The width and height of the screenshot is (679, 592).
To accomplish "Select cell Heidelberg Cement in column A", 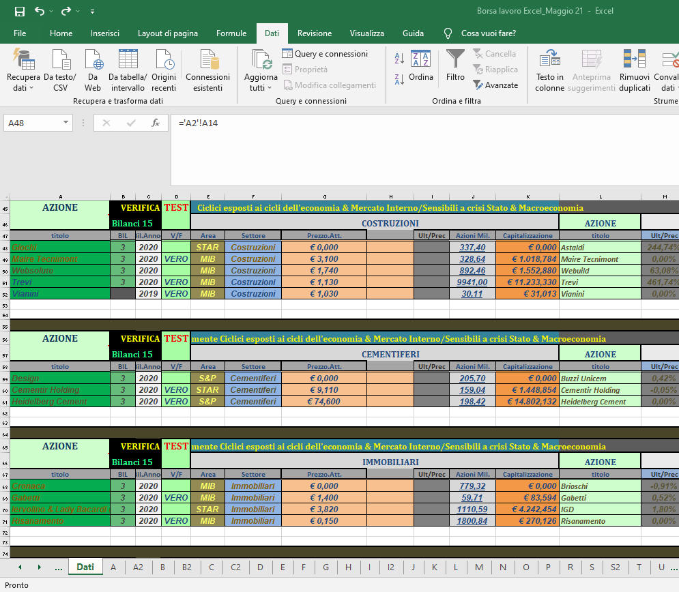I will point(60,402).
